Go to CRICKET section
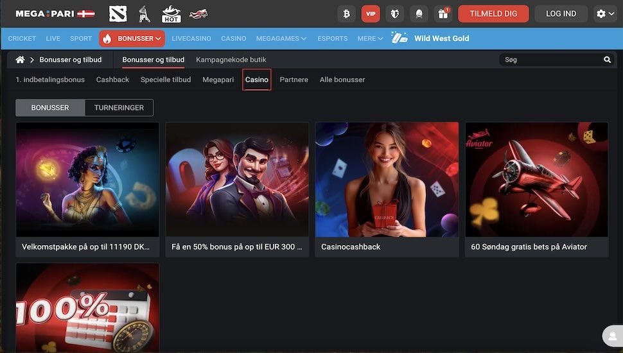This screenshot has height=353, width=623. pyautogui.click(x=22, y=39)
